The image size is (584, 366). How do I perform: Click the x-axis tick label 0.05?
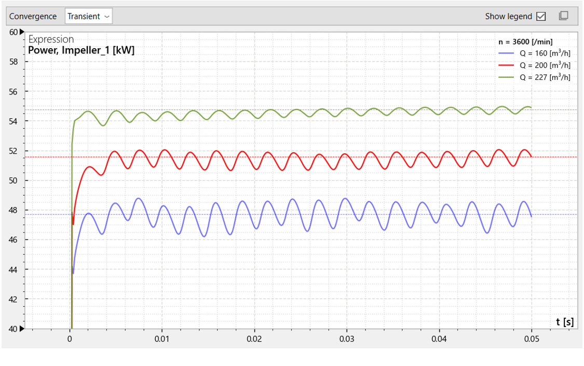tap(532, 339)
